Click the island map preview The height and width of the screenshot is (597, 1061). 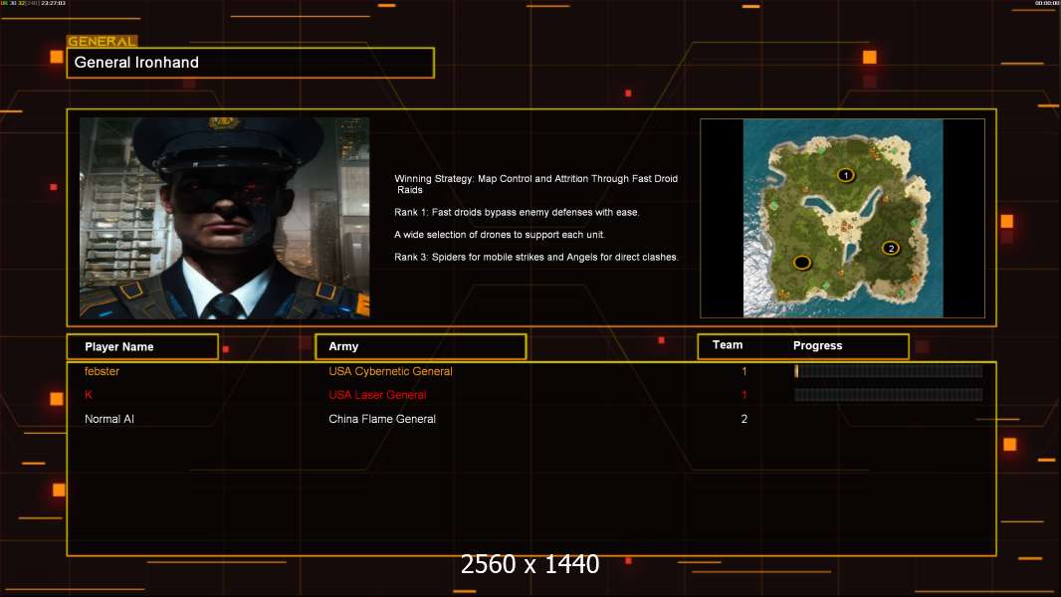[842, 218]
